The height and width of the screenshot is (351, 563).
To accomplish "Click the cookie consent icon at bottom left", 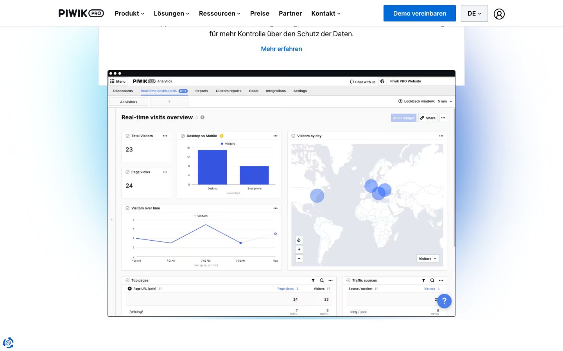I will click(x=8, y=343).
